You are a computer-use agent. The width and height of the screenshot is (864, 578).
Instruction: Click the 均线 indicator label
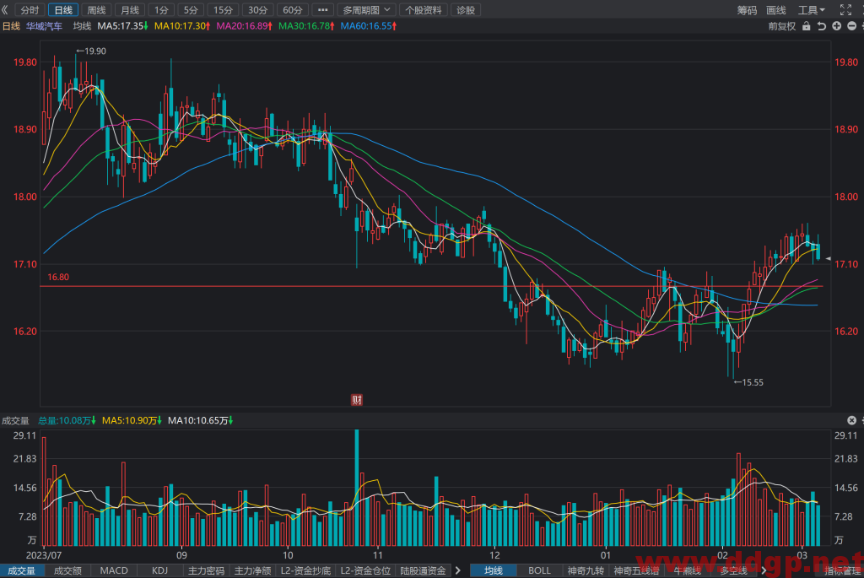82,26
